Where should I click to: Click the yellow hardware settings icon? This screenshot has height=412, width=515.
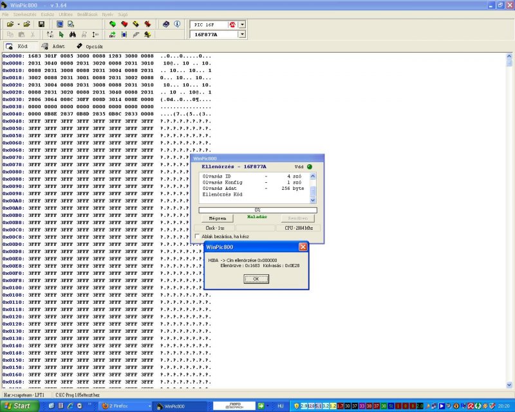pos(147,35)
